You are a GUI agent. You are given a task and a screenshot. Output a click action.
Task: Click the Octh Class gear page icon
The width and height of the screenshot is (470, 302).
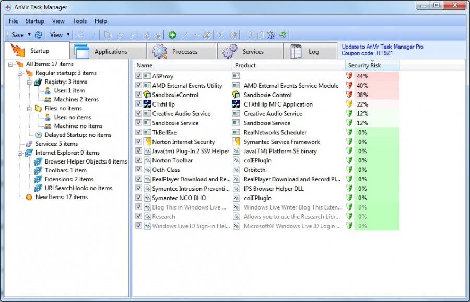click(x=147, y=170)
